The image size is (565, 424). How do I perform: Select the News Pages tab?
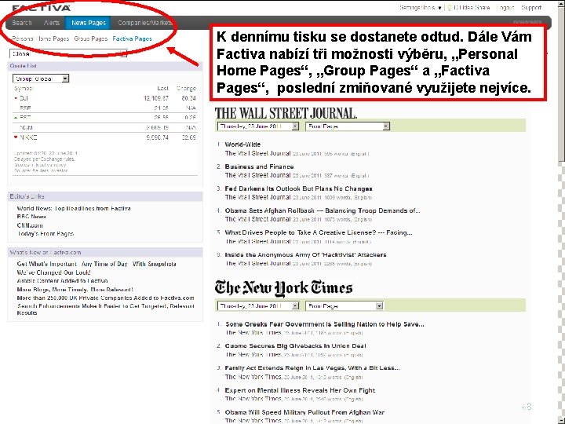tap(88, 23)
